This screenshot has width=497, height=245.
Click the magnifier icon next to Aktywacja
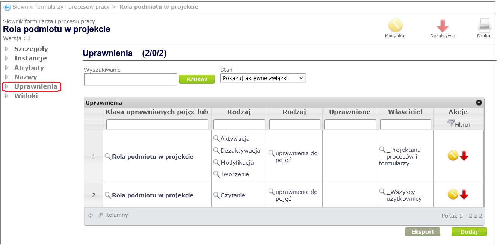point(216,139)
